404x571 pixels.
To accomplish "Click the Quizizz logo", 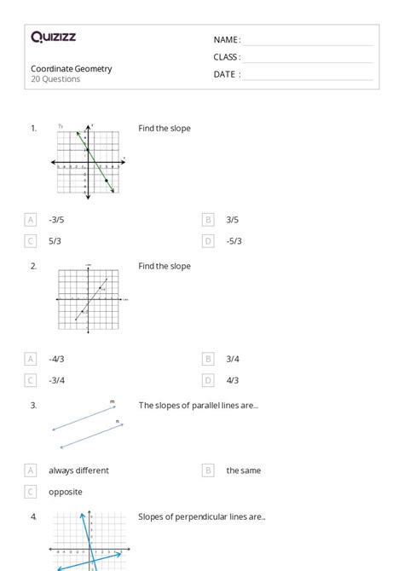I will click(54, 37).
